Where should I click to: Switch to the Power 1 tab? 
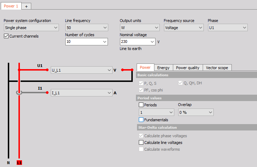tap(11, 6)
